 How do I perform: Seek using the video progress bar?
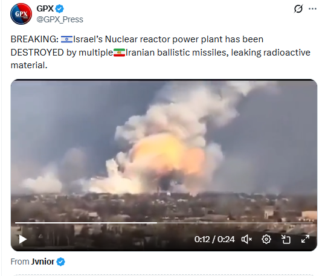point(164,223)
